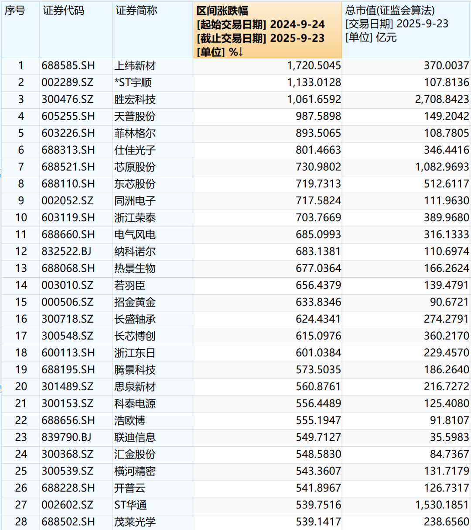Select stock code 002602.SZ
The width and height of the screenshot is (471, 530).
pyautogui.click(x=68, y=505)
